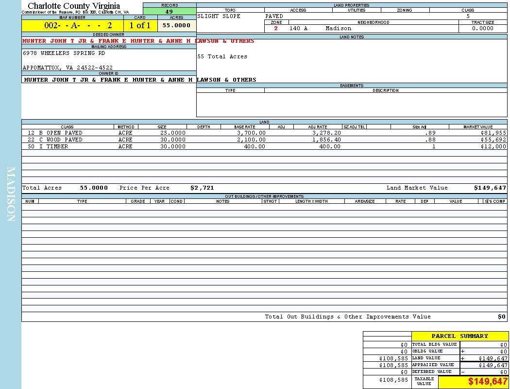Click the red zone number 2
The height and width of the screenshot is (389, 510).
click(x=276, y=29)
